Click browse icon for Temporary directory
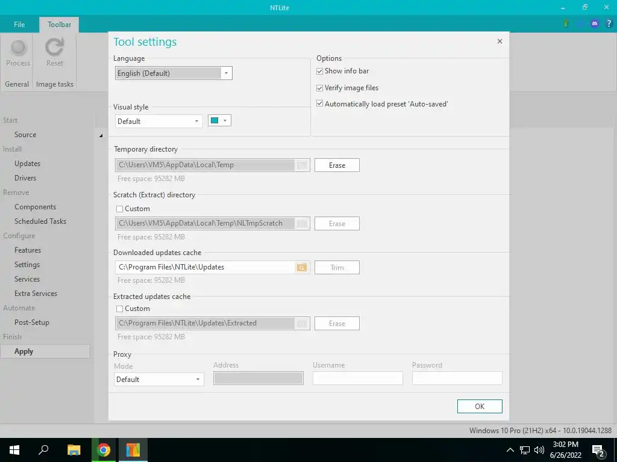Image resolution: width=617 pixels, height=462 pixels. [302, 165]
